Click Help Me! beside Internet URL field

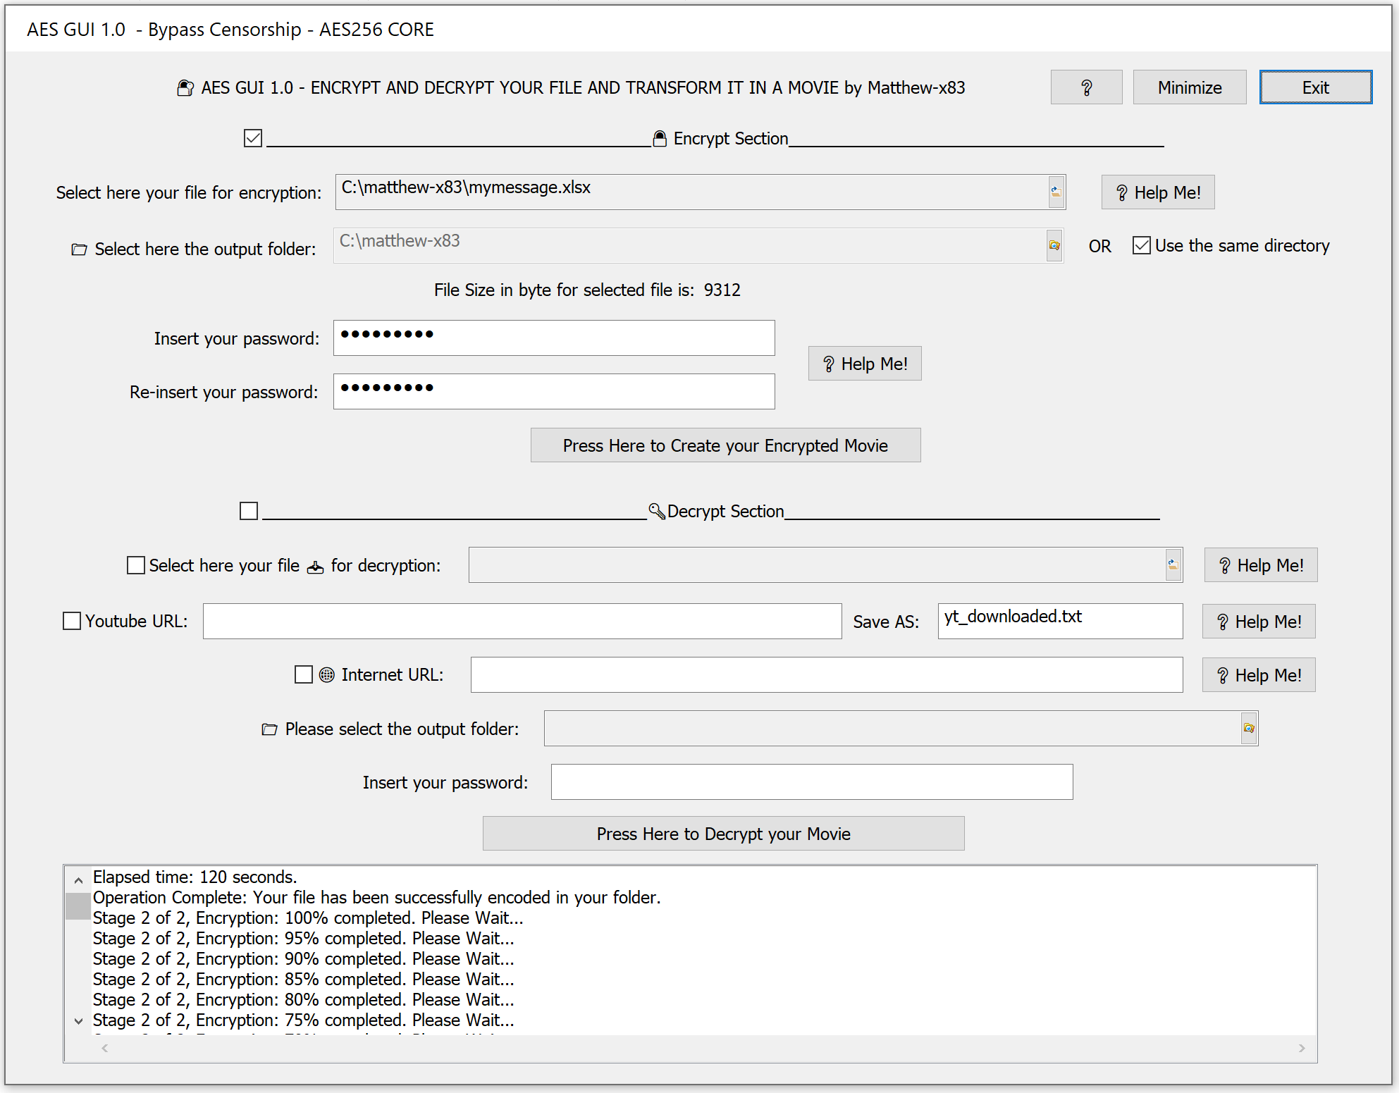pyautogui.click(x=1259, y=675)
